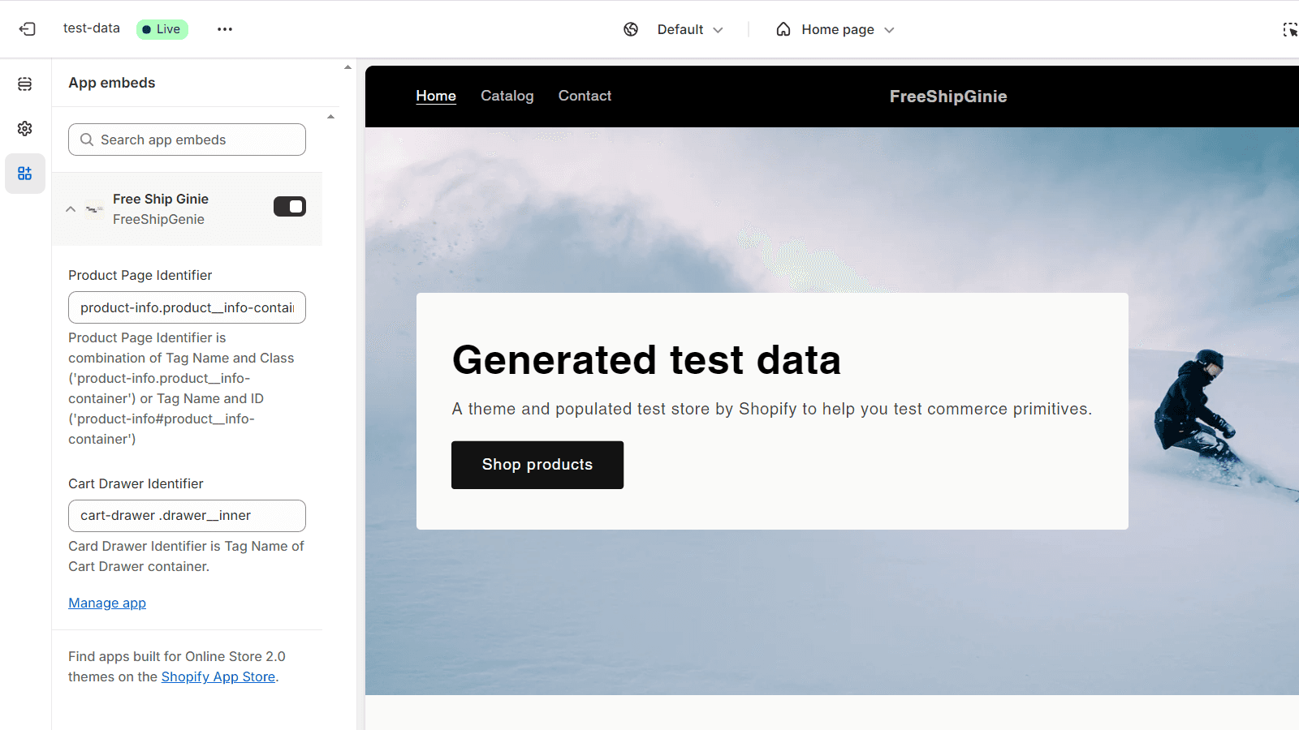Click the inspector selection icon at top right
1299x730 pixels.
[x=1289, y=30]
